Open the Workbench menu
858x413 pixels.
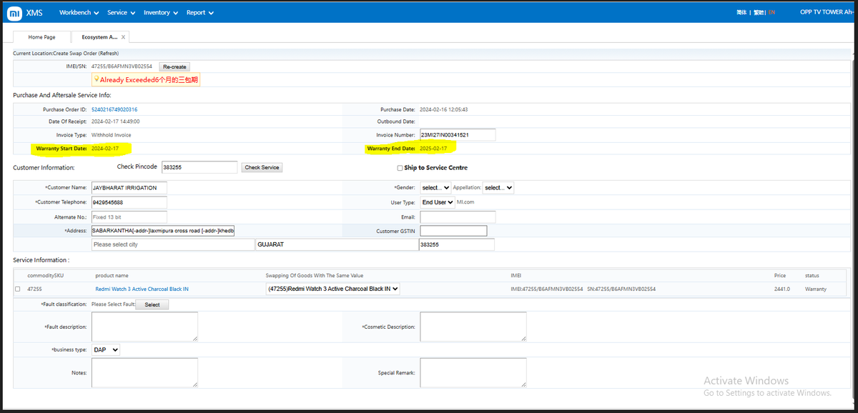[x=79, y=13]
